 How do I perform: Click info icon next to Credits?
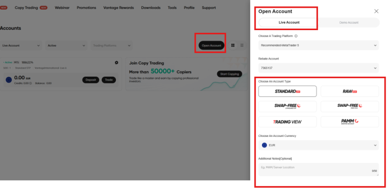pyautogui.click(x=31, y=84)
